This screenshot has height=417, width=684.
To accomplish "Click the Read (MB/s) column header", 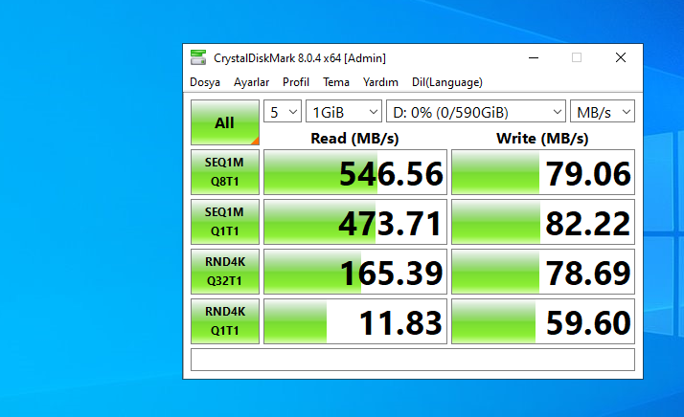I will 354,138.
